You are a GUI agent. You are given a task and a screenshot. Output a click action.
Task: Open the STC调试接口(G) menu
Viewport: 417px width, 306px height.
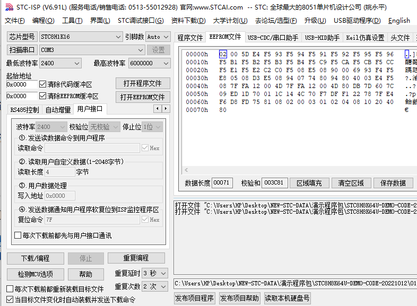[141, 21]
